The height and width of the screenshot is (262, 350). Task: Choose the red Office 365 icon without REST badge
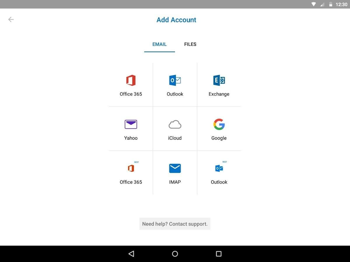131,80
